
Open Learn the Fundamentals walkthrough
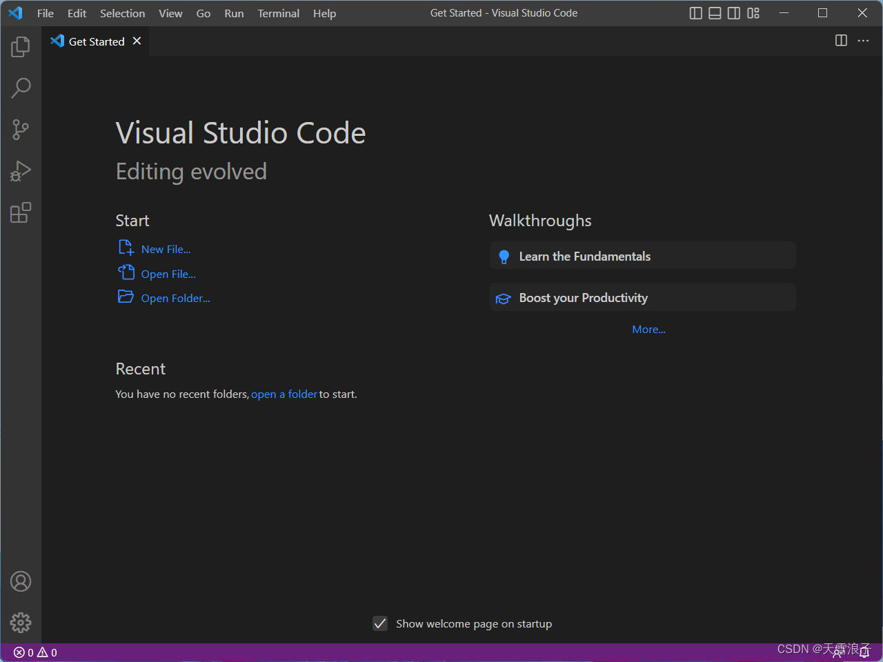click(643, 256)
